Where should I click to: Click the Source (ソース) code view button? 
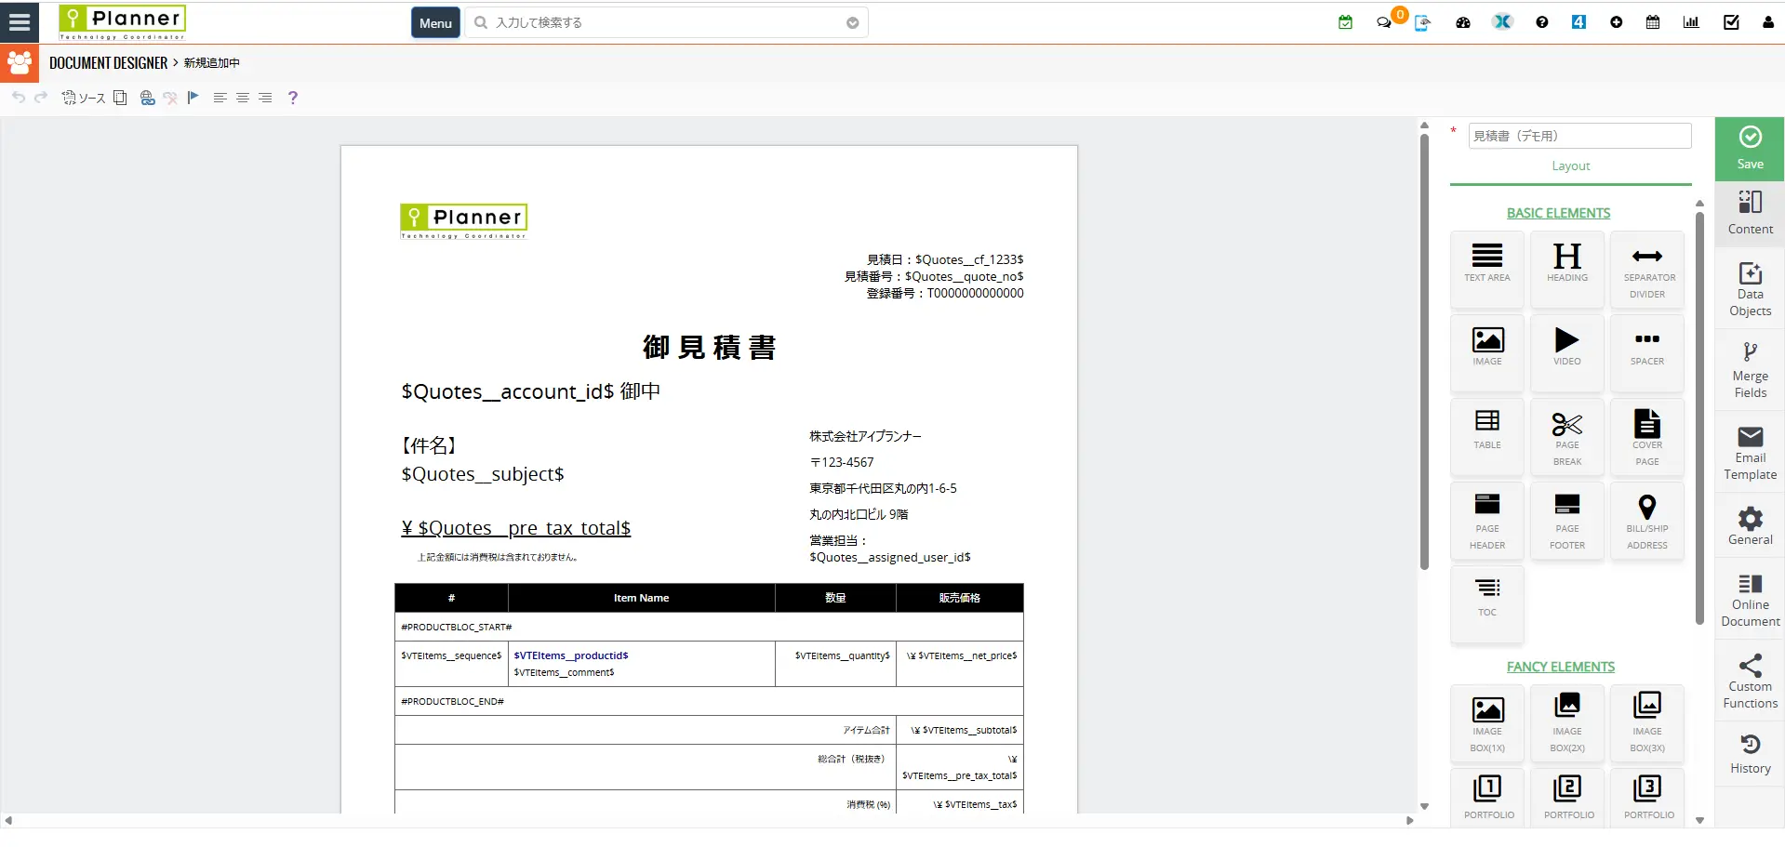(x=84, y=98)
